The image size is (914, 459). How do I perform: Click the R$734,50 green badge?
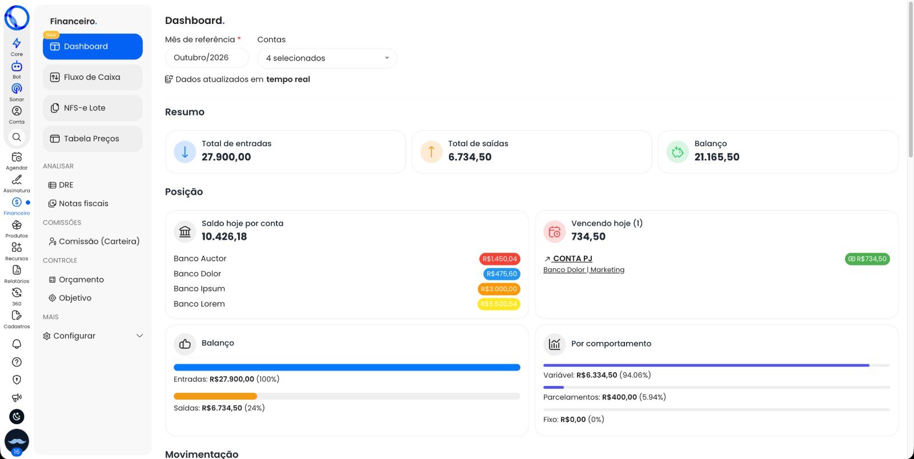867,259
